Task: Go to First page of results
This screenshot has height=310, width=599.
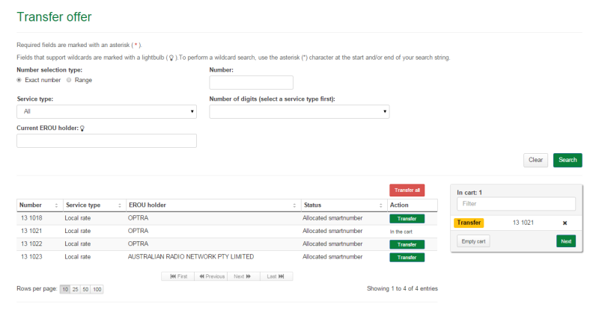Action: pos(178,276)
